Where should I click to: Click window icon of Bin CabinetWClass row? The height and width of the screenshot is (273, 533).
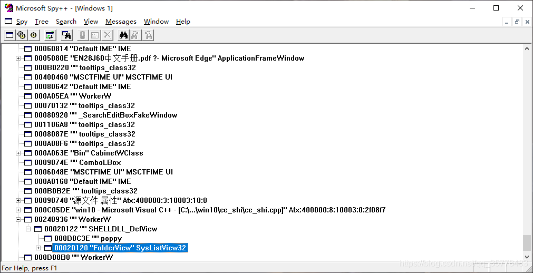click(28, 153)
